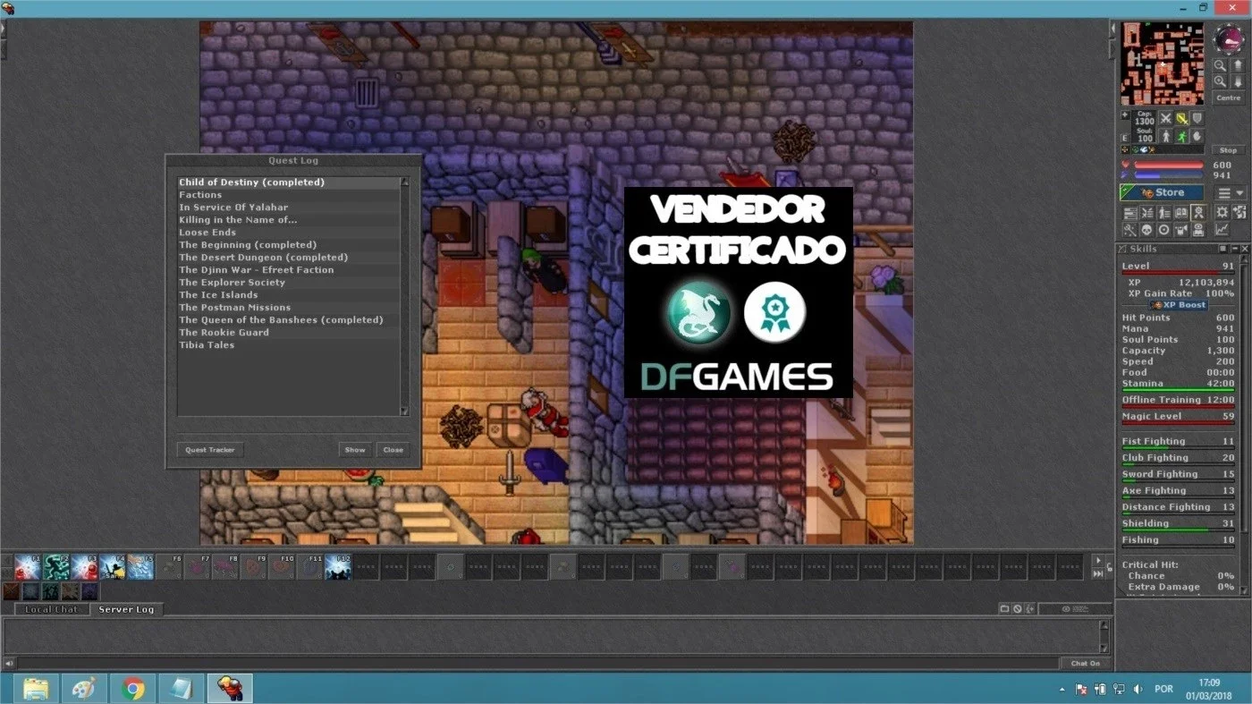Click the blue mana bar
Image resolution: width=1252 pixels, height=704 pixels.
click(x=1169, y=175)
